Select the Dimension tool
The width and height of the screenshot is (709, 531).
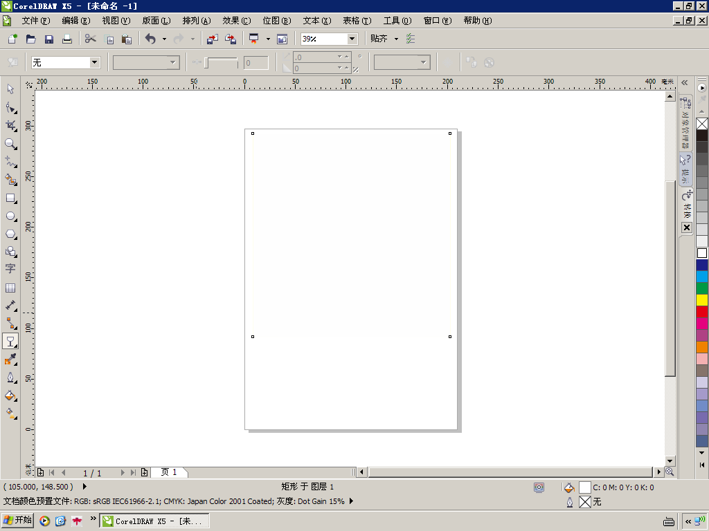point(10,305)
